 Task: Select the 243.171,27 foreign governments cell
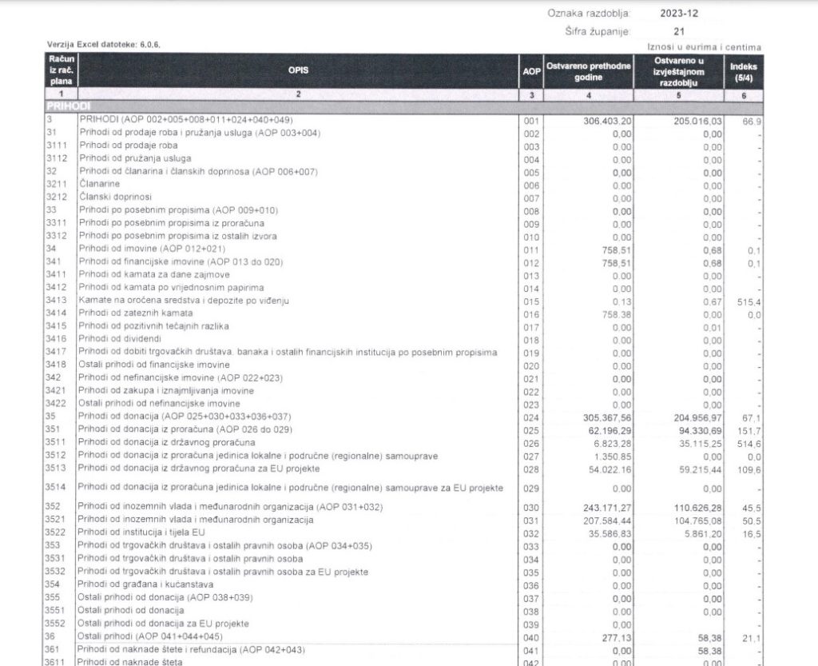602,507
